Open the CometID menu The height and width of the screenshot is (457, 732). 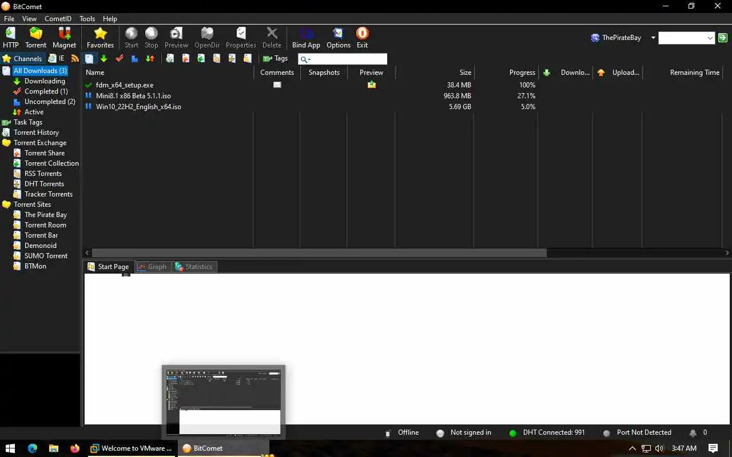point(58,19)
